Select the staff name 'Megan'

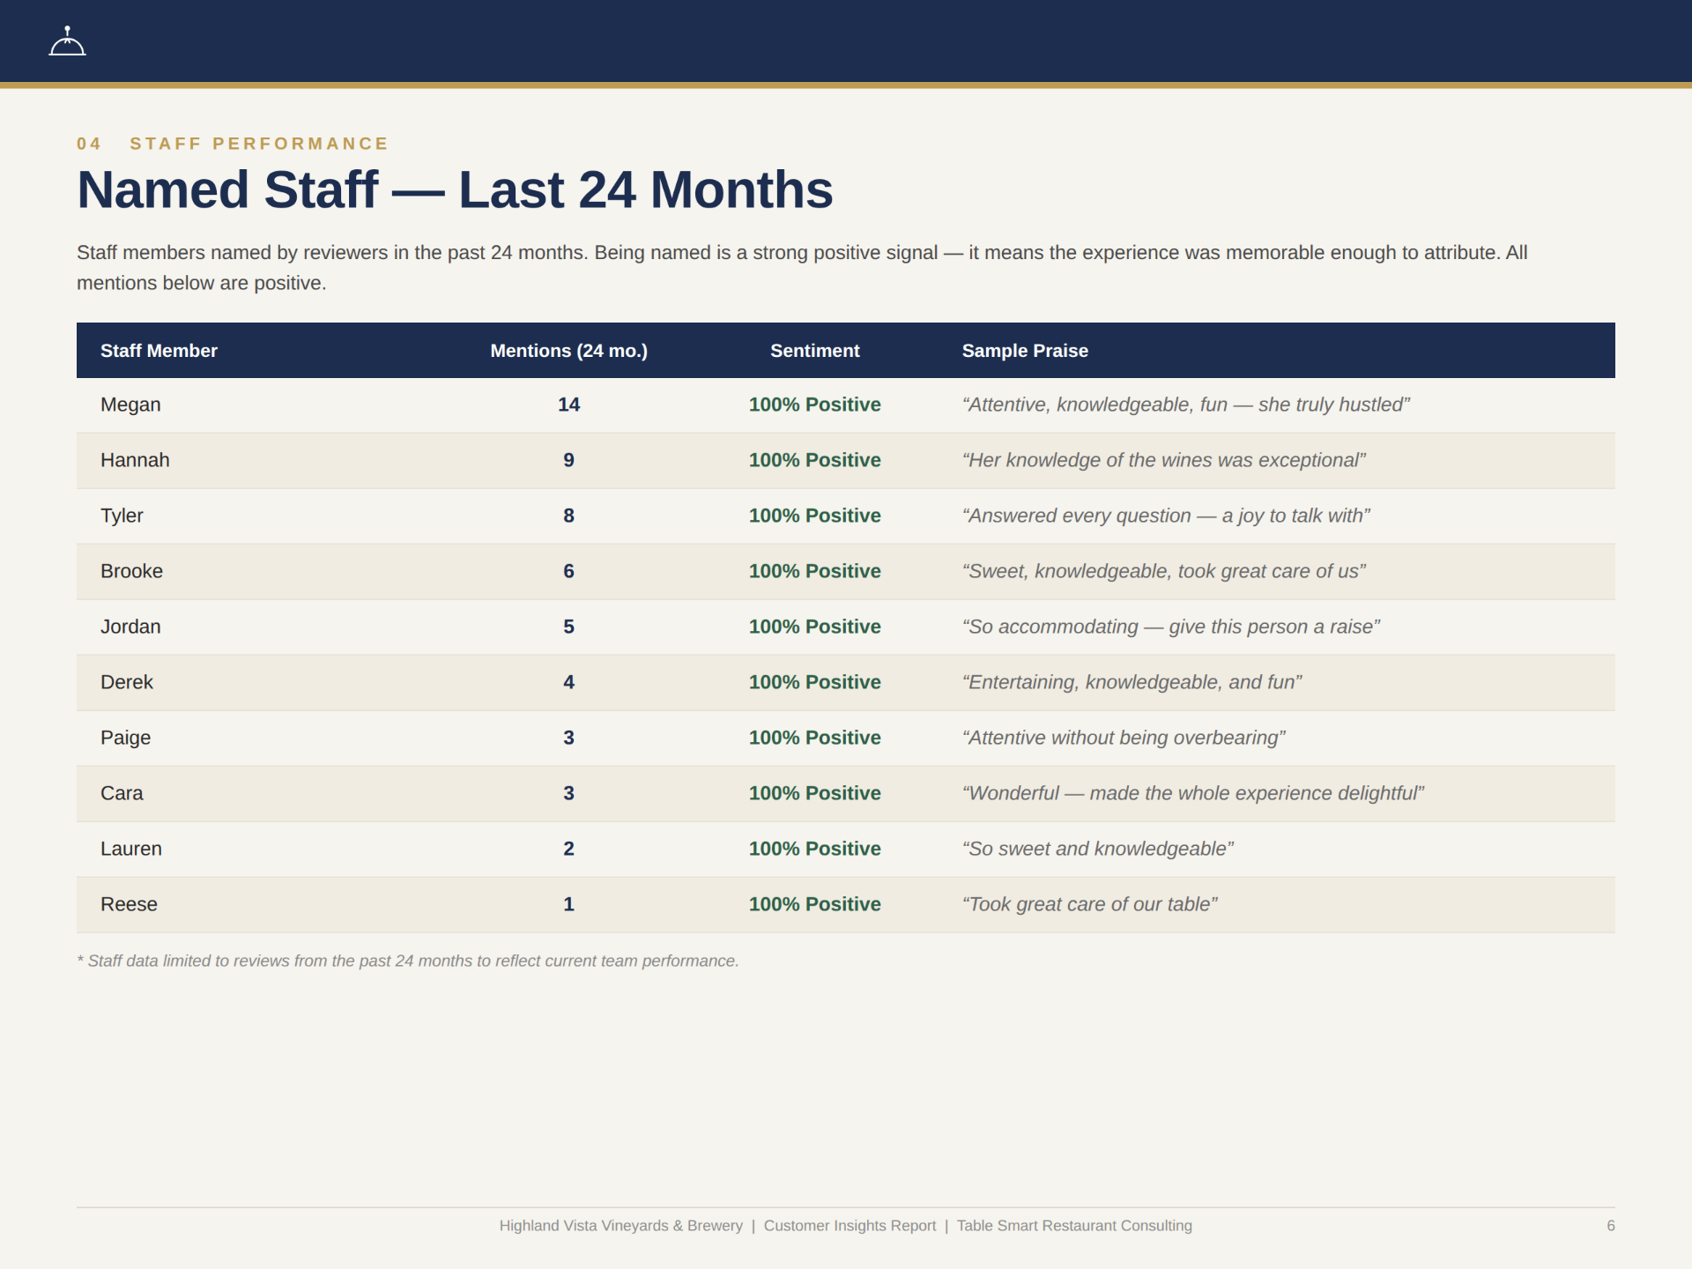pyautogui.click(x=130, y=404)
